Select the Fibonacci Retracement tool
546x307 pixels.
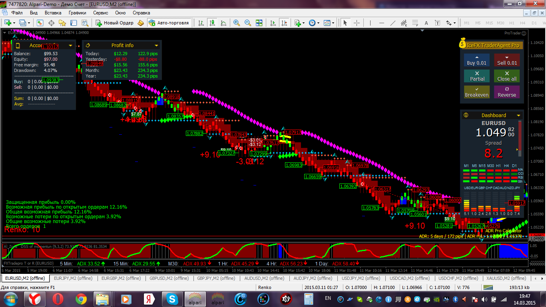pyautogui.click(x=415, y=23)
